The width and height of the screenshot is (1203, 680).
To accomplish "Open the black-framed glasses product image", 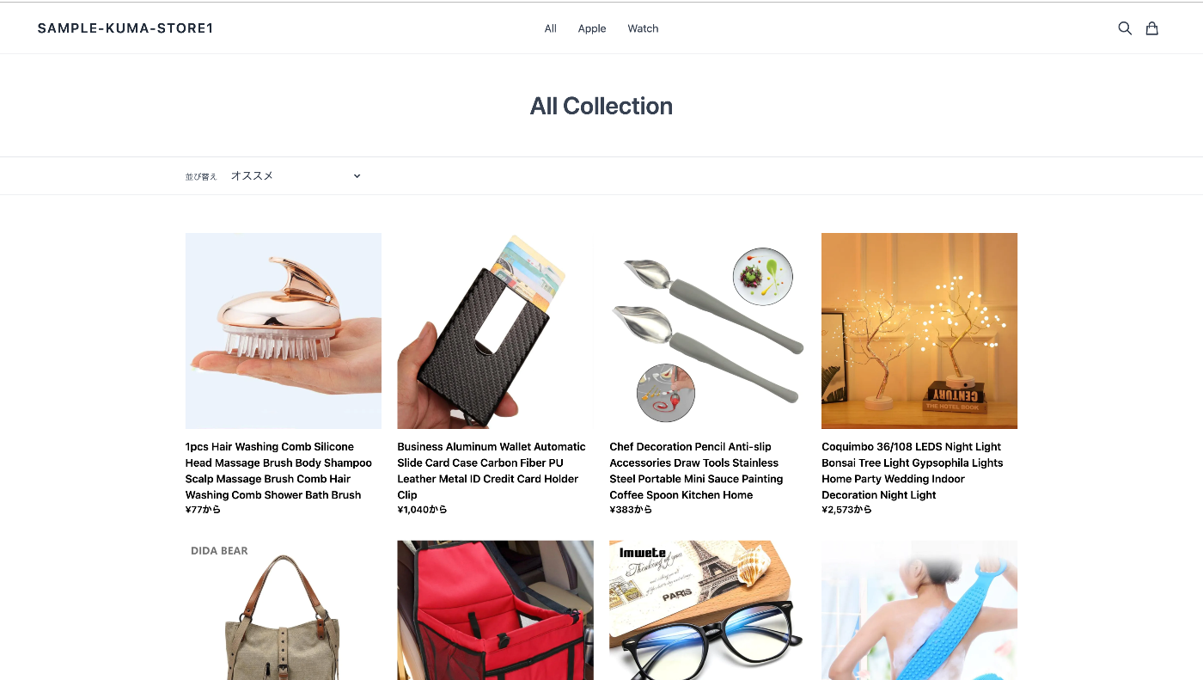I will click(x=707, y=610).
